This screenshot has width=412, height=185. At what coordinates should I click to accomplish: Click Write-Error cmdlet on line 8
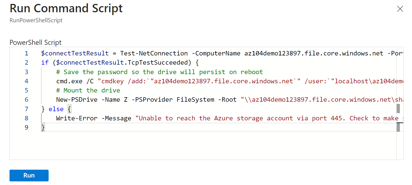[x=77, y=118]
